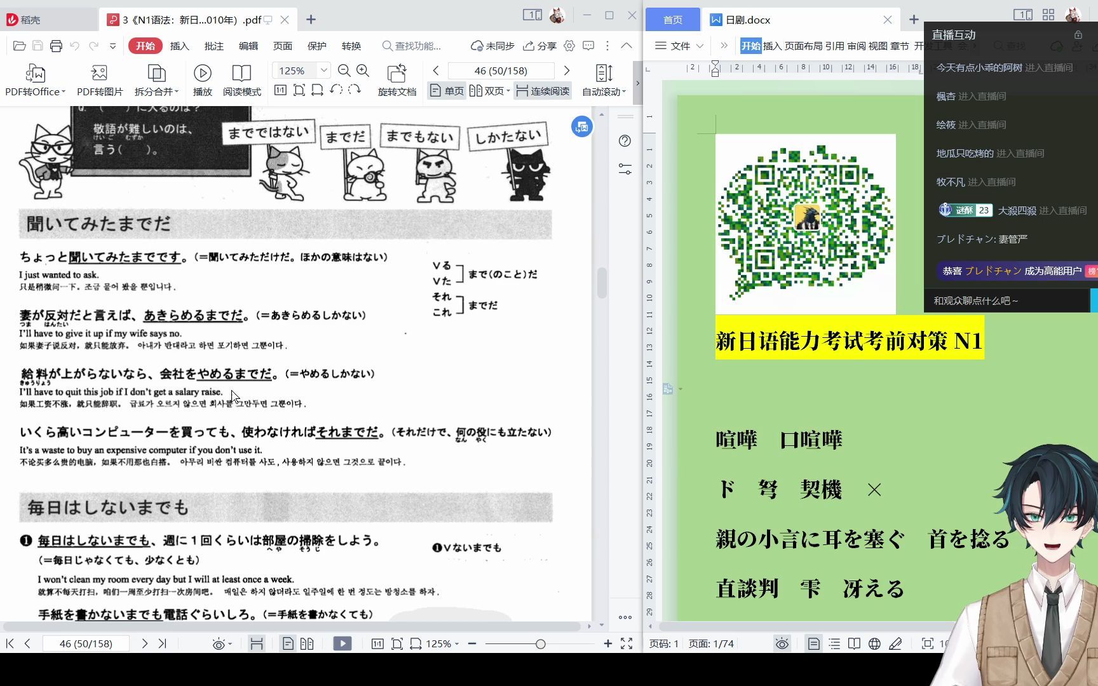Jump to last page in status bar
The height and width of the screenshot is (686, 1098).
click(163, 643)
